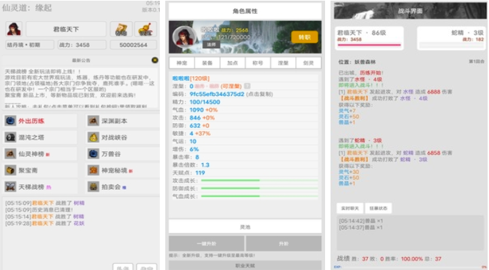The width and height of the screenshot is (489, 270).
Task: Click the 万兽谷 icon
Action: pos(93,154)
